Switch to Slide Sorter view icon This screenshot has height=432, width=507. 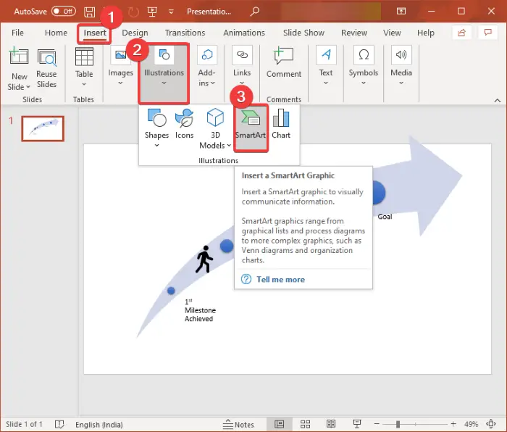[305, 424]
